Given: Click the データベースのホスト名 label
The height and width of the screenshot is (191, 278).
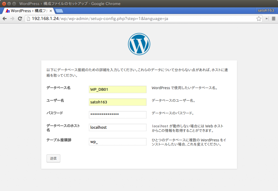Looking at the screenshot, I should click(63, 128).
